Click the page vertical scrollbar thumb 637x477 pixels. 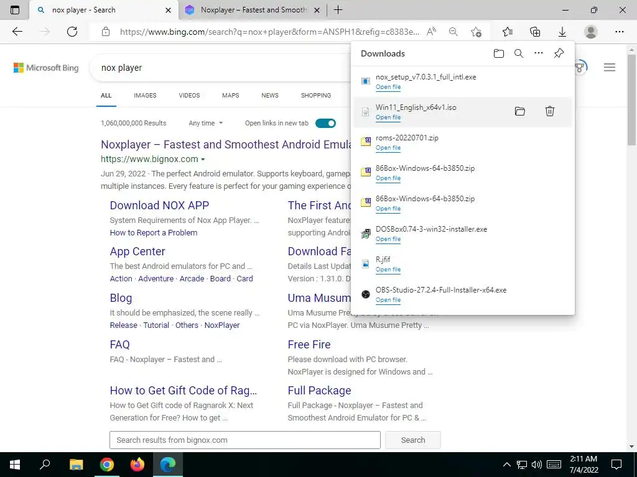click(x=631, y=99)
